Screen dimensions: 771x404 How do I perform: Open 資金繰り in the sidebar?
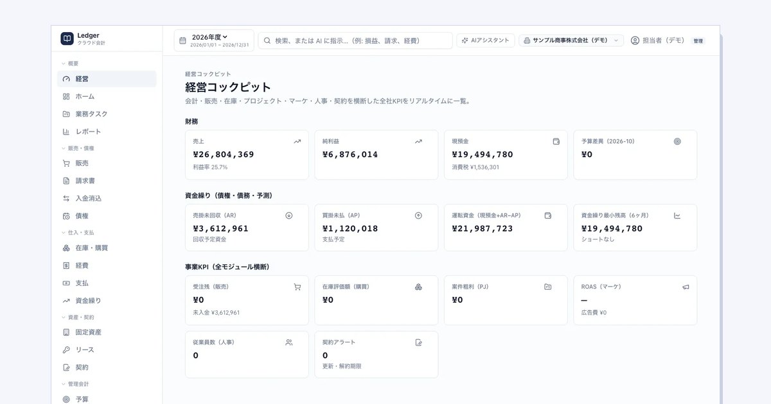[107, 300]
